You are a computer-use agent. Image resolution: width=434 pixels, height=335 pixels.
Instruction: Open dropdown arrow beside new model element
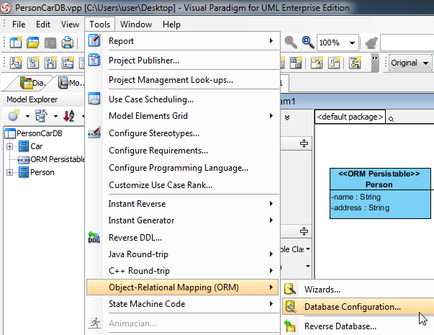click(27, 116)
